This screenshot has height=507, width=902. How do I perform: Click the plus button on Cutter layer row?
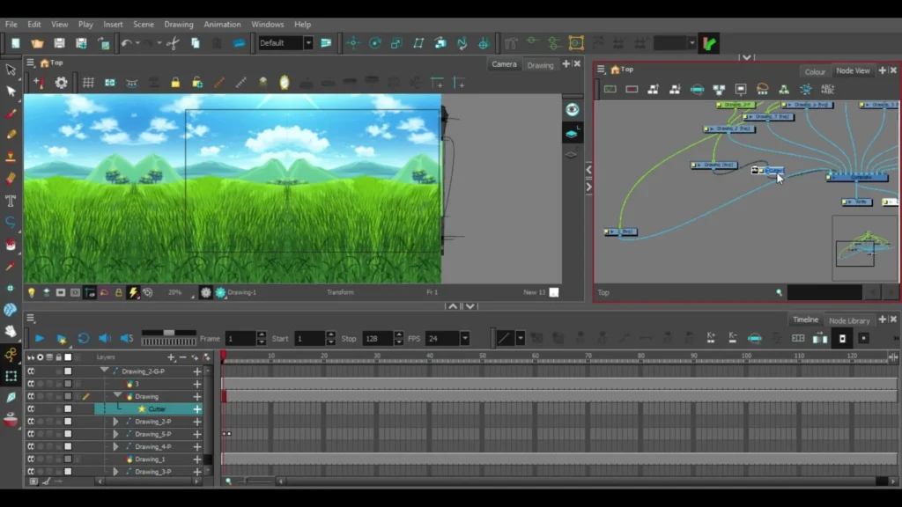click(x=197, y=409)
